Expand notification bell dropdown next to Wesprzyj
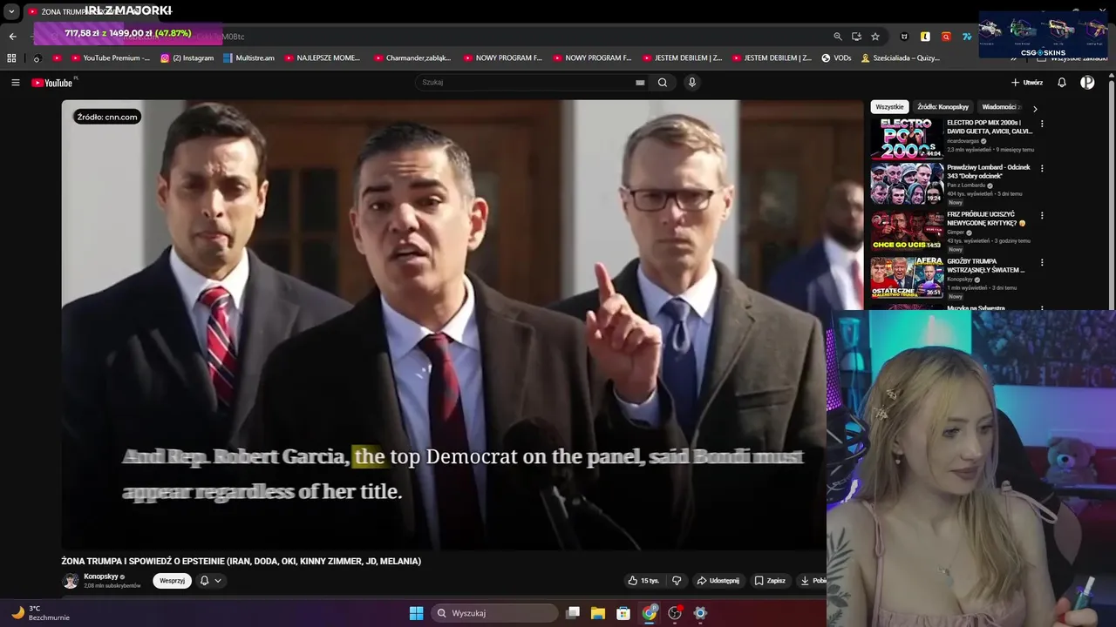The image size is (1116, 627). 210,581
